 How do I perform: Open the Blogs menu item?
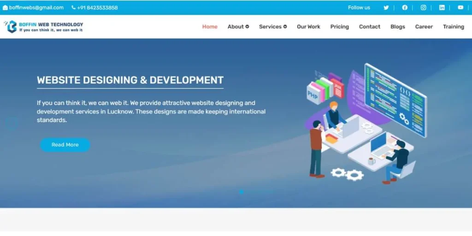pyautogui.click(x=398, y=26)
